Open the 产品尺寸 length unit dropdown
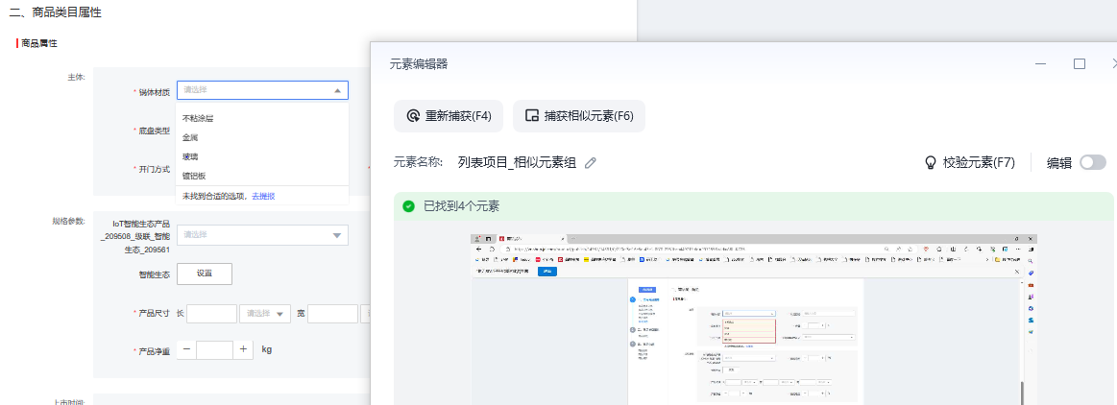The image size is (1117, 405). 266,314
